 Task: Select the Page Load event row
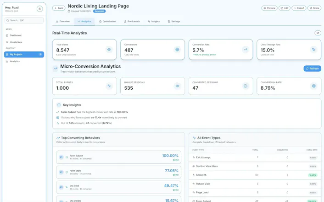(255, 192)
